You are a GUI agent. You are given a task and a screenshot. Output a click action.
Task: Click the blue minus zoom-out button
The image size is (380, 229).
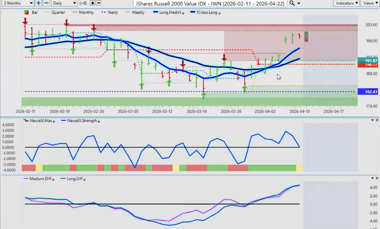click(46, 3)
